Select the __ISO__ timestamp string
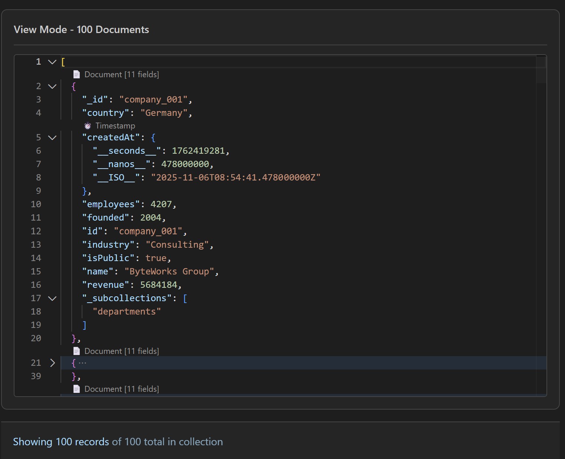 [x=235, y=177]
